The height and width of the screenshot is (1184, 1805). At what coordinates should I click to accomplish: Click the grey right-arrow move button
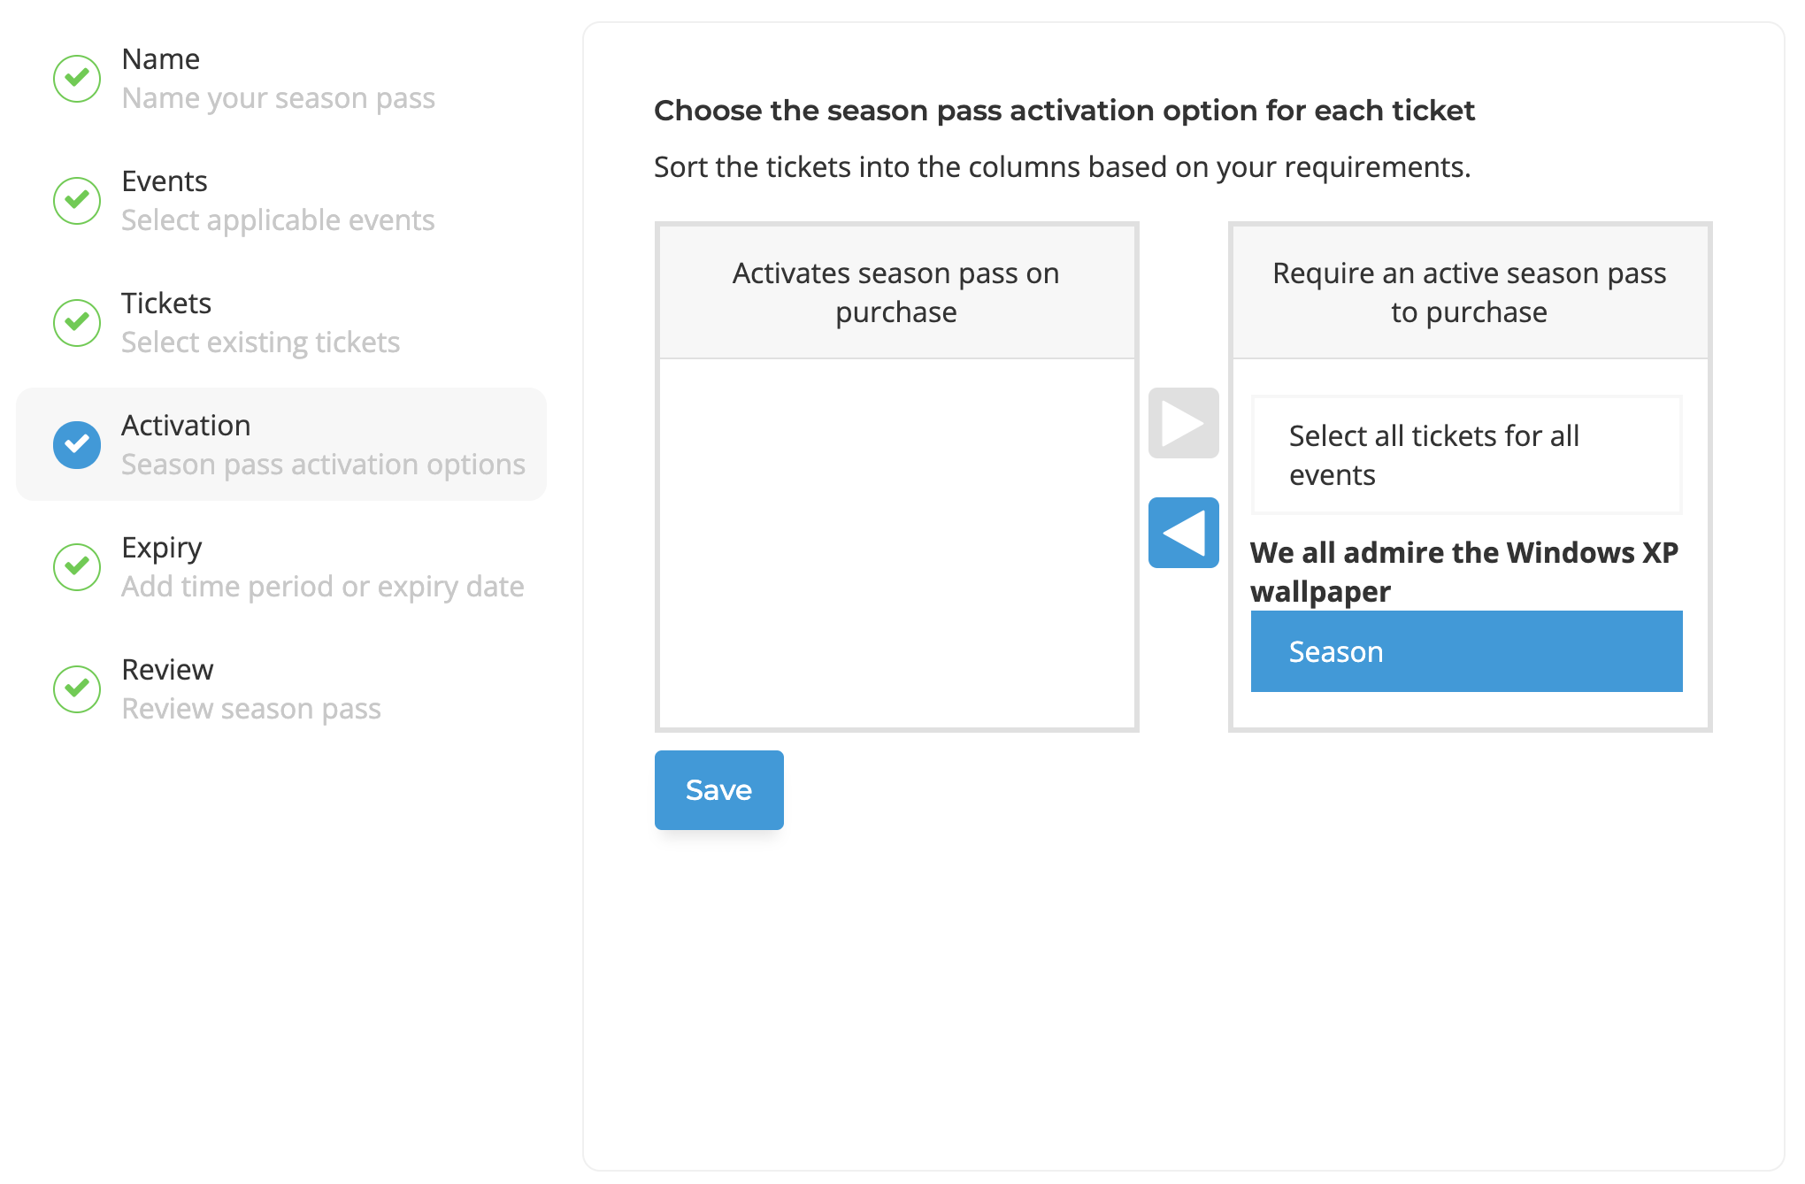[x=1183, y=423]
